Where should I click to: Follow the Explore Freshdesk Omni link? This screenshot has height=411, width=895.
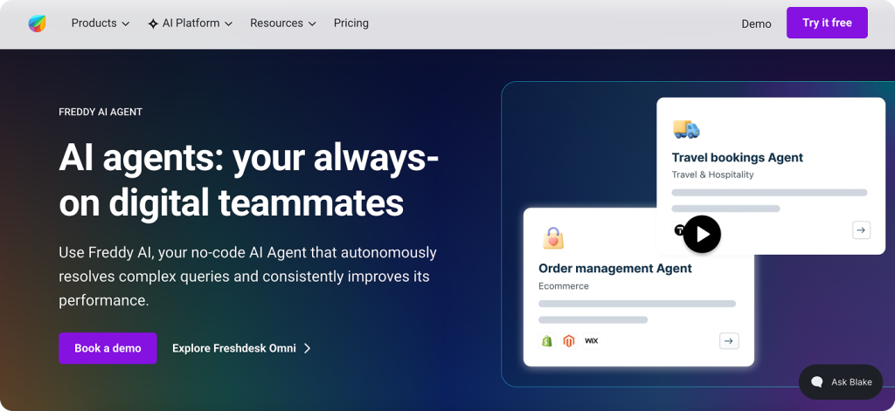[241, 348]
